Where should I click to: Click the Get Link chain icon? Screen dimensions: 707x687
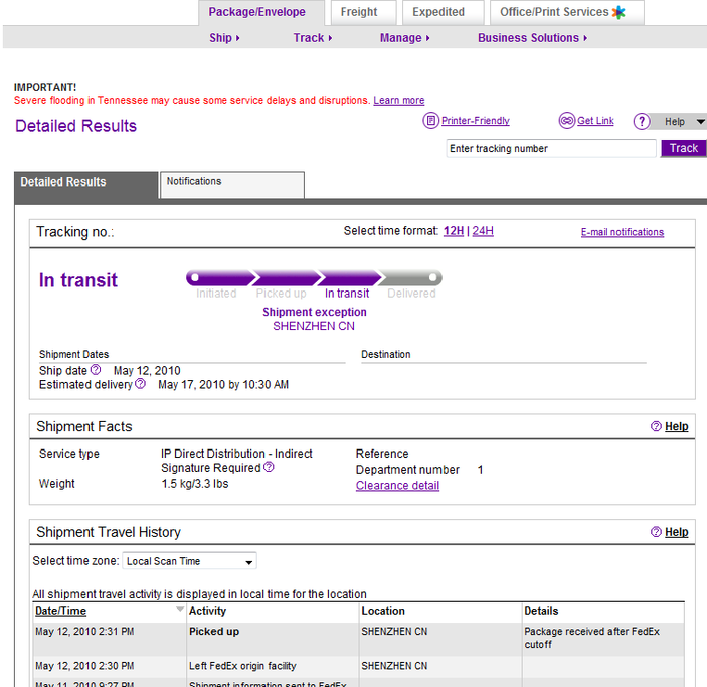pos(566,121)
